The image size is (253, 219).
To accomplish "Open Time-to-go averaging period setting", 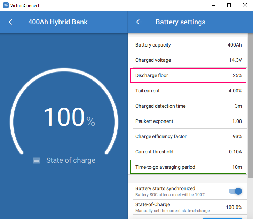I will click(x=188, y=167).
